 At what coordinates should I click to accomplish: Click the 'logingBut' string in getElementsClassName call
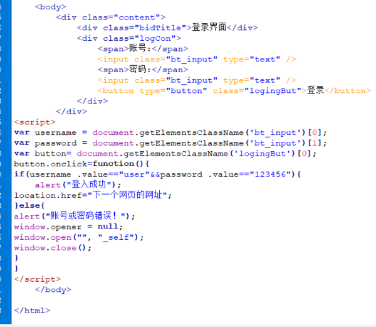263,154
